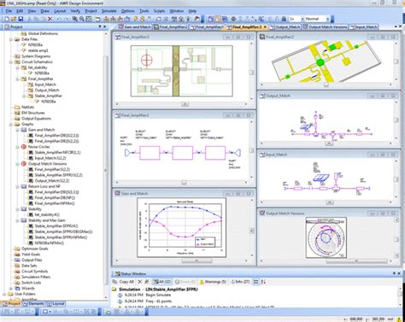Toggle the Info (27) message filter

(240, 282)
